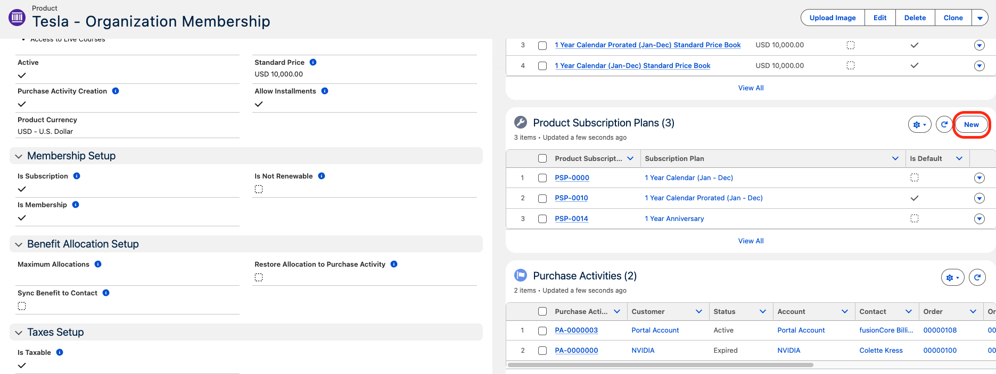Show info tooltip for Standard Price
Screen dimensions: 996x374
point(313,62)
